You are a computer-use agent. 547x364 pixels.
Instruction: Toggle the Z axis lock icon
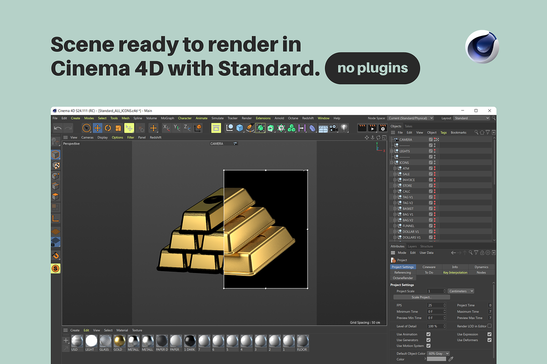[187, 128]
